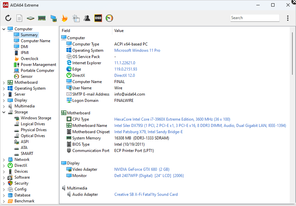296x206 pixels.
Task: Expand the Motherboard tree node
Action: (4, 82)
